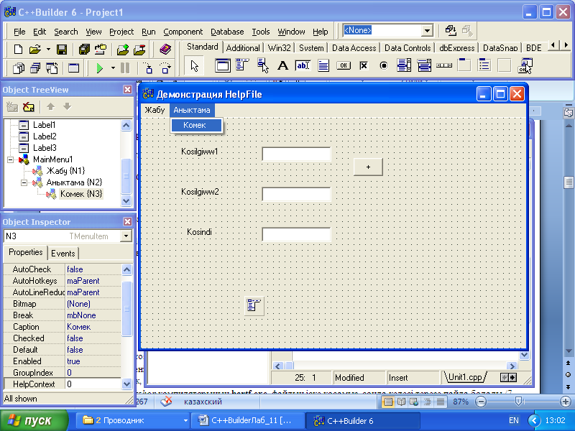Click the Unit1.cpp editor tab
Viewport: 575px width, 431px height.
pos(465,377)
